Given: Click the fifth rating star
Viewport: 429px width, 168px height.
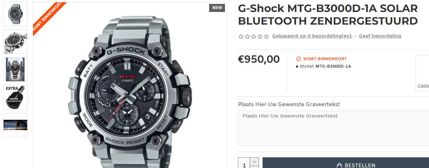Looking at the screenshot, I should 266,36.
